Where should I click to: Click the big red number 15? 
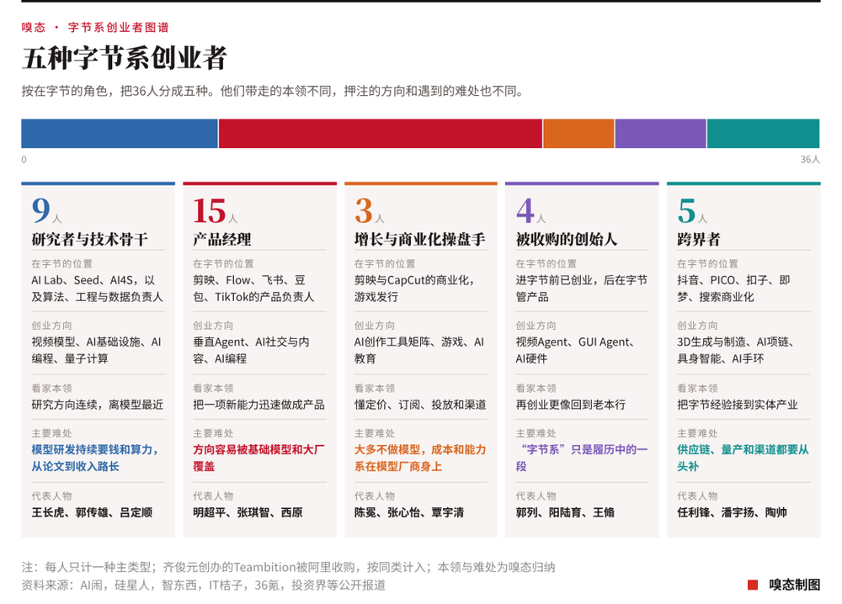(x=209, y=210)
